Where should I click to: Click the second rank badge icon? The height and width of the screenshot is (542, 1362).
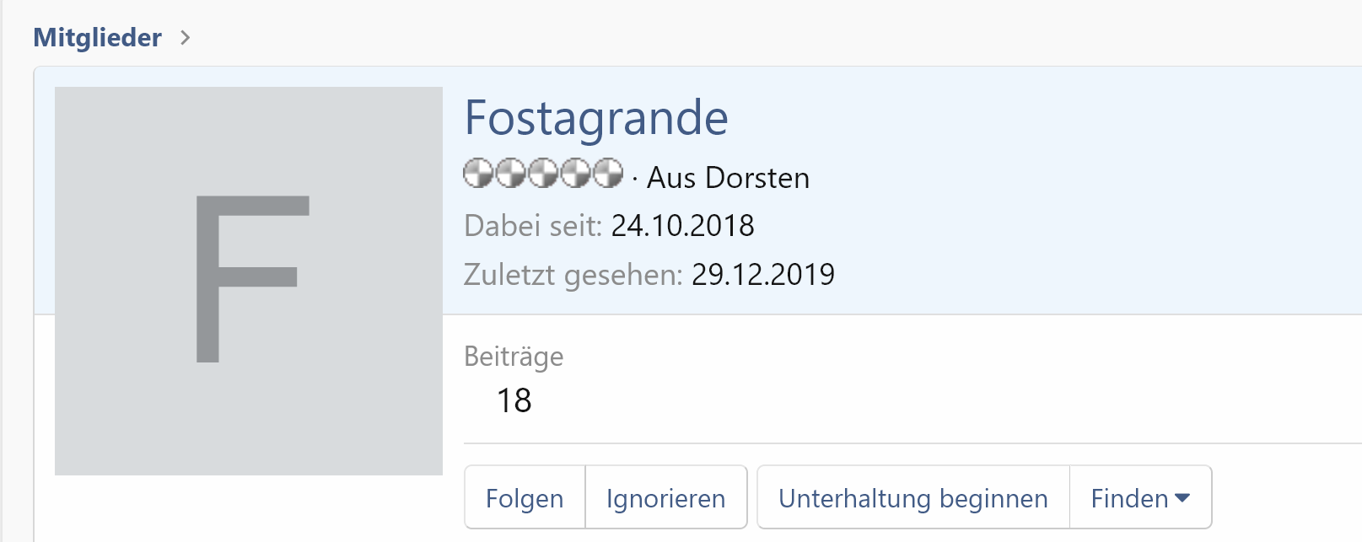pyautogui.click(x=510, y=174)
